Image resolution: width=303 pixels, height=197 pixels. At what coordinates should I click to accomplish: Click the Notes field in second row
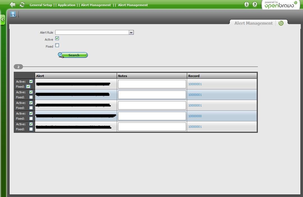pos(152,95)
